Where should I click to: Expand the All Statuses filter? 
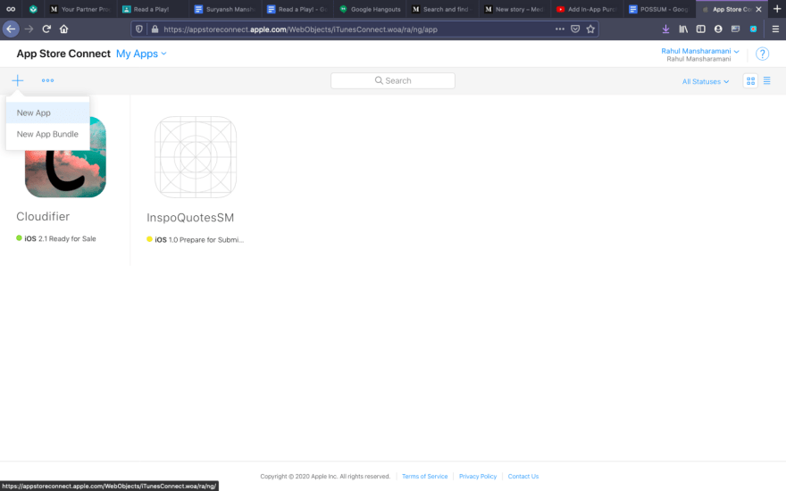(x=706, y=81)
